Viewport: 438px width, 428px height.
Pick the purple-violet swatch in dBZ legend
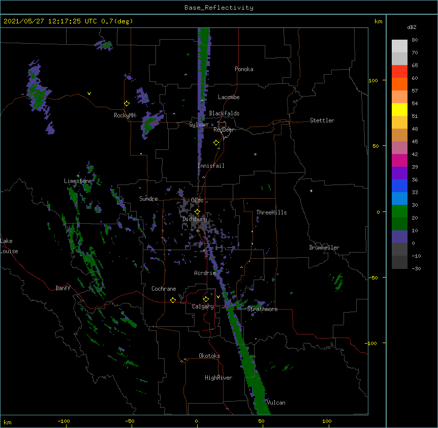(x=399, y=173)
